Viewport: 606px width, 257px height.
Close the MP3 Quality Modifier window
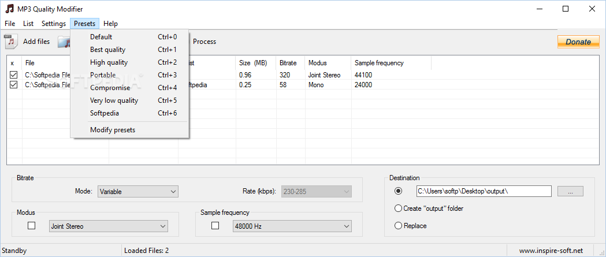[592, 9]
